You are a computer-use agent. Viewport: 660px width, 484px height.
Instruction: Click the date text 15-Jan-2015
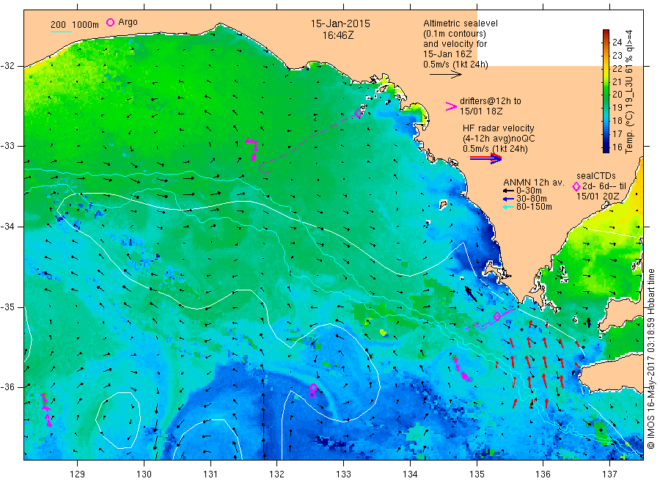click(x=340, y=24)
